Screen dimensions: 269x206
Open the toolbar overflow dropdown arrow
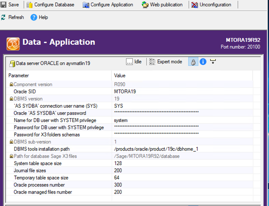(213, 62)
